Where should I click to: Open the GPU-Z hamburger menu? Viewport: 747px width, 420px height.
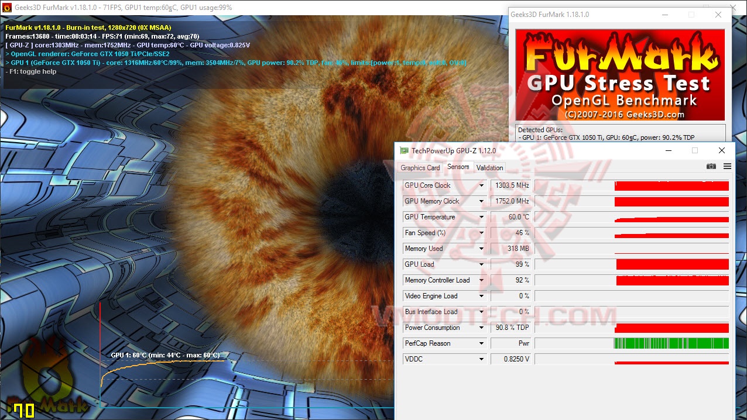point(727,166)
